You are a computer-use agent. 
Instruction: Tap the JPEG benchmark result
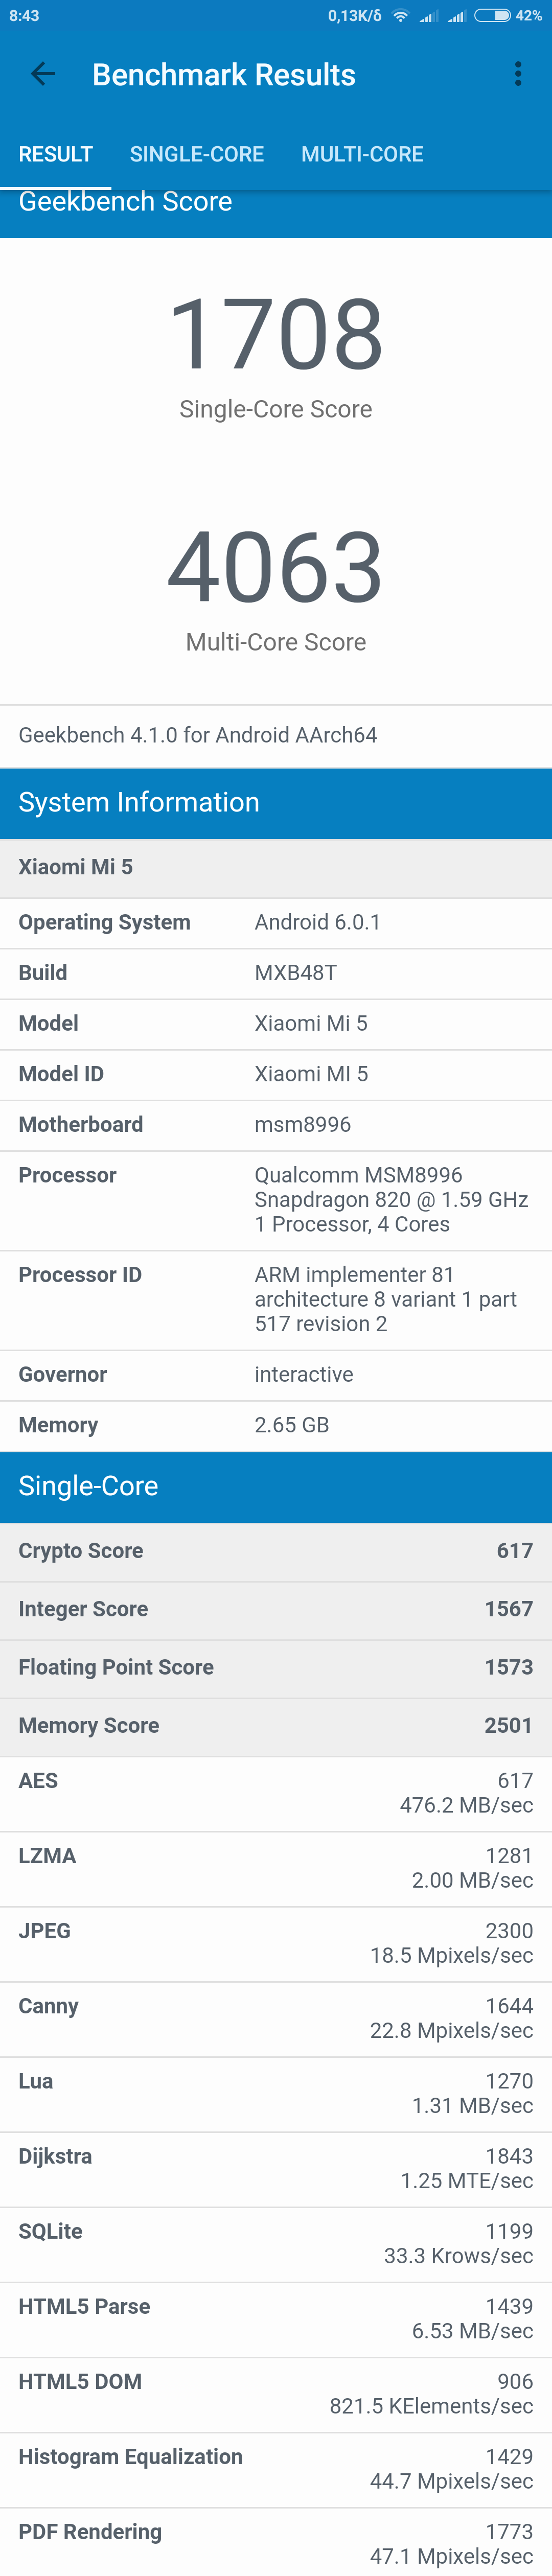click(276, 1943)
